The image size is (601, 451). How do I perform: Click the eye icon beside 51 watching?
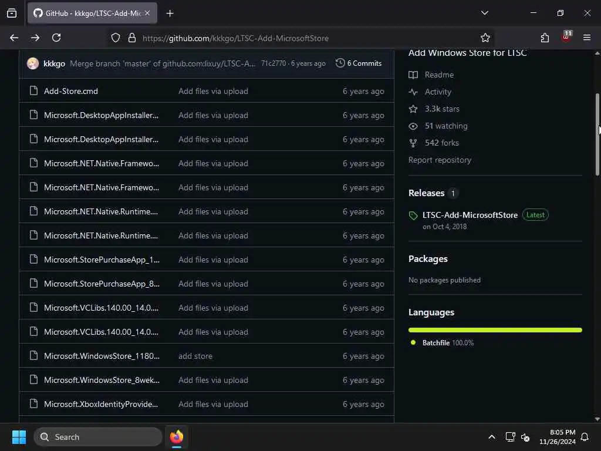click(x=413, y=126)
